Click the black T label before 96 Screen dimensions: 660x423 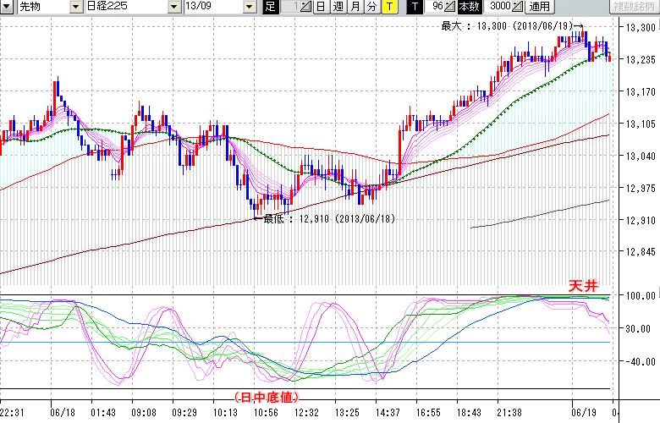(415, 7)
